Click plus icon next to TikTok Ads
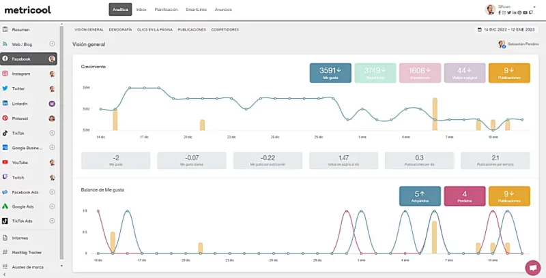 pos(52,221)
